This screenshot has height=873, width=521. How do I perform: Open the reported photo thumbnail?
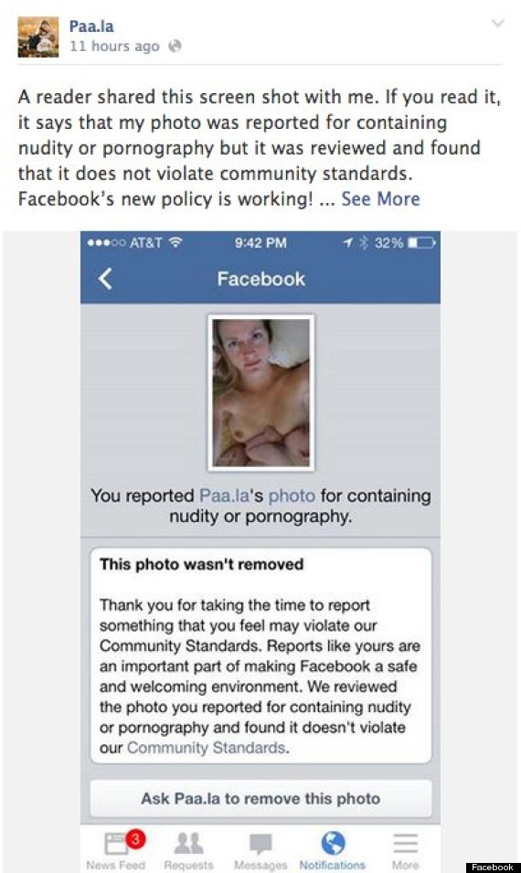tap(260, 393)
